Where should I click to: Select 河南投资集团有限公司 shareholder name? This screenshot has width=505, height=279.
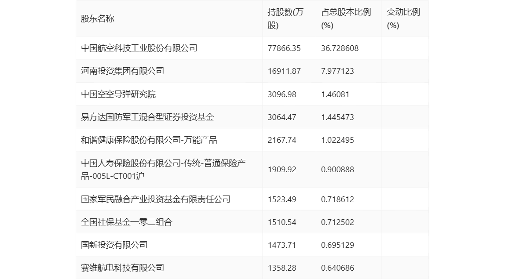(x=122, y=71)
